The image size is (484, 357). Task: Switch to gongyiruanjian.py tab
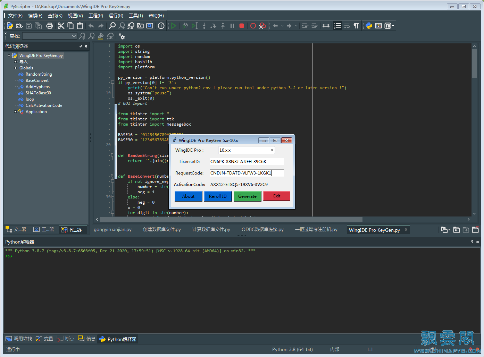(112, 230)
